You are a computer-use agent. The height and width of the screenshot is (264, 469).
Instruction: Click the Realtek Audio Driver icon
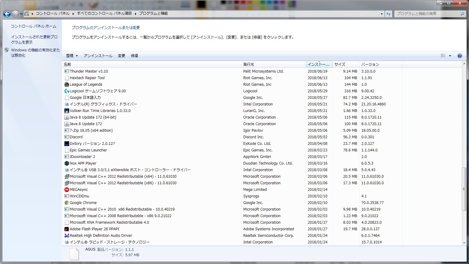tap(67, 236)
